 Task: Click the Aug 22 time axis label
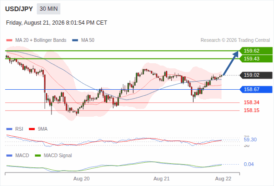(223, 179)
